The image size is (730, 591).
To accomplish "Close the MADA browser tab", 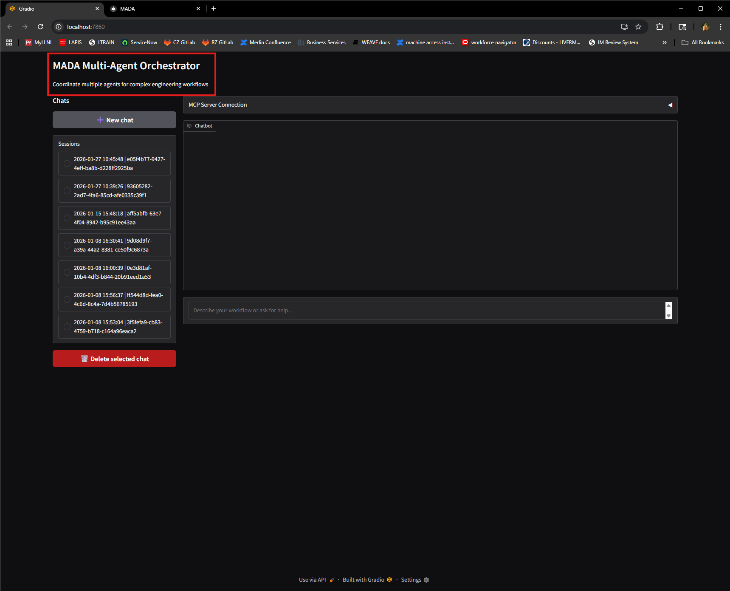I will 198,8.
